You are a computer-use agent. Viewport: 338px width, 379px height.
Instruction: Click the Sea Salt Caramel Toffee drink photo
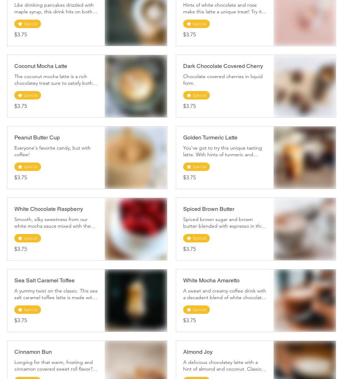click(136, 301)
